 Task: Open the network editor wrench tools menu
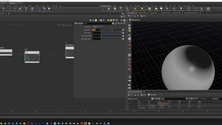click(90, 20)
